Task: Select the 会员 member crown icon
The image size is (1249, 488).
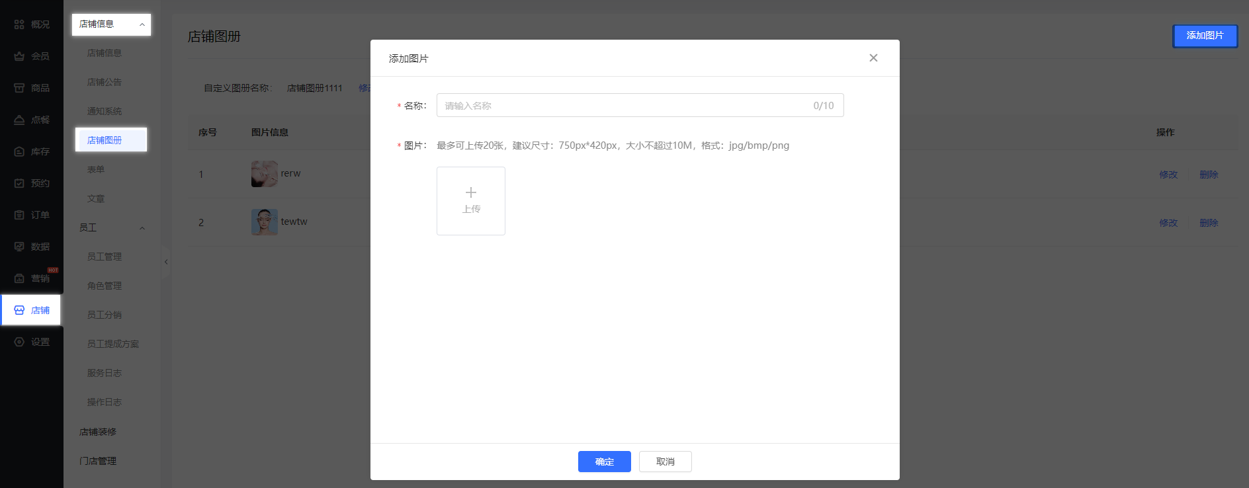Action: point(19,56)
